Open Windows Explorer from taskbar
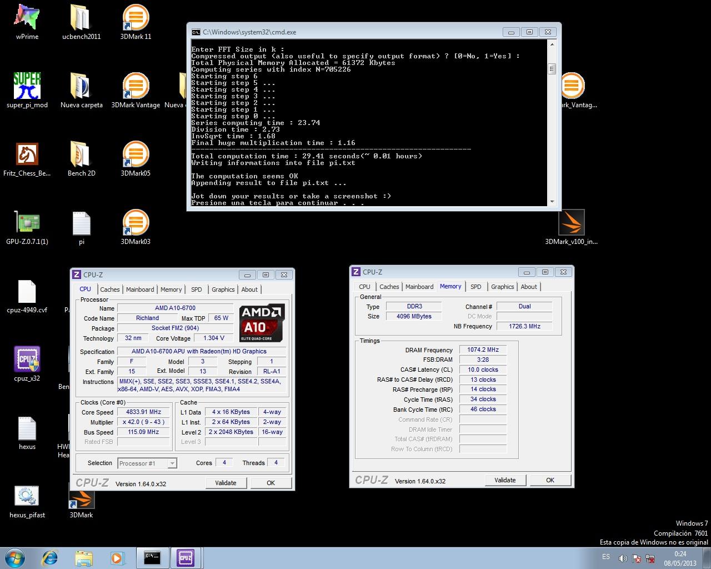The image size is (711, 569). tap(84, 557)
